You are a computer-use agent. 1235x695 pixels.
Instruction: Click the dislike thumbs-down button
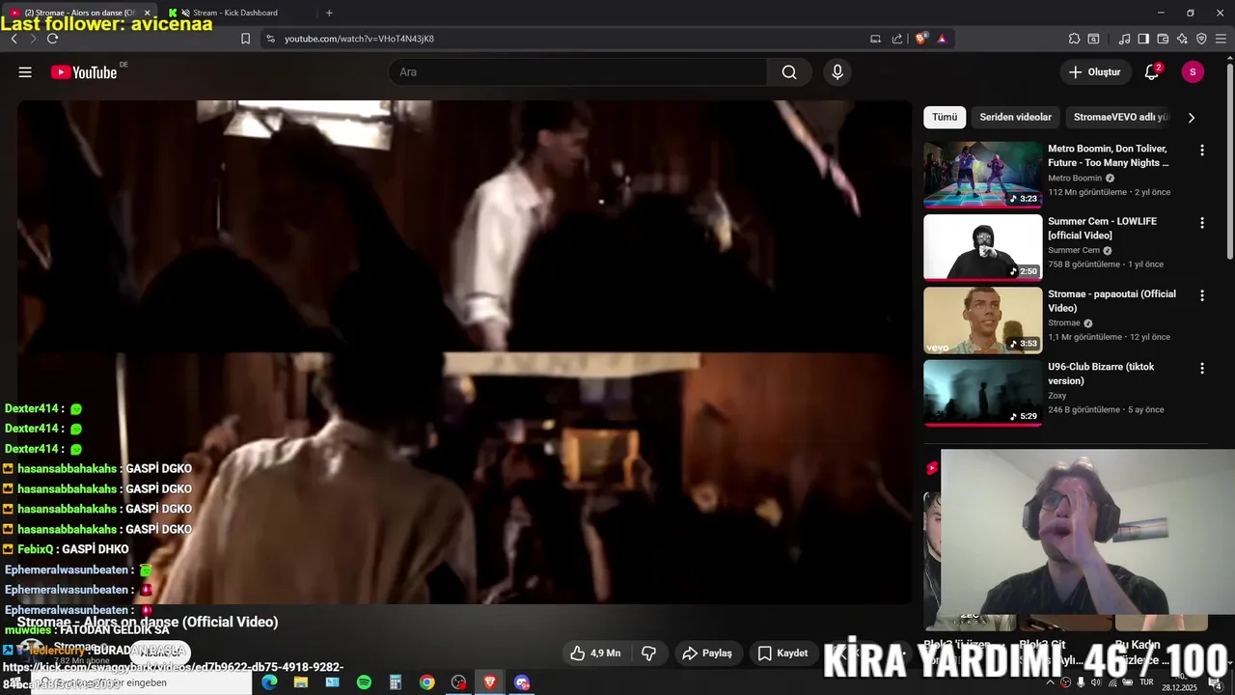point(648,653)
